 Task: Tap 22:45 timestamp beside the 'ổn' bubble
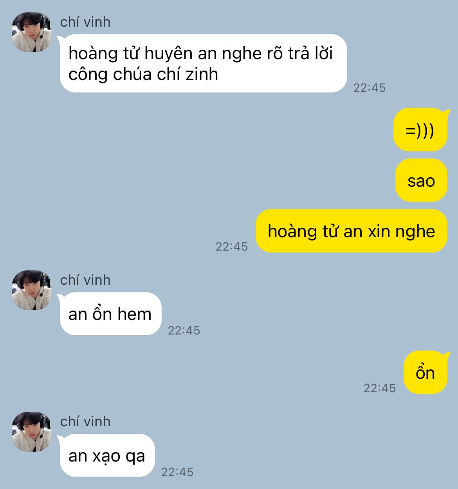pos(380,388)
